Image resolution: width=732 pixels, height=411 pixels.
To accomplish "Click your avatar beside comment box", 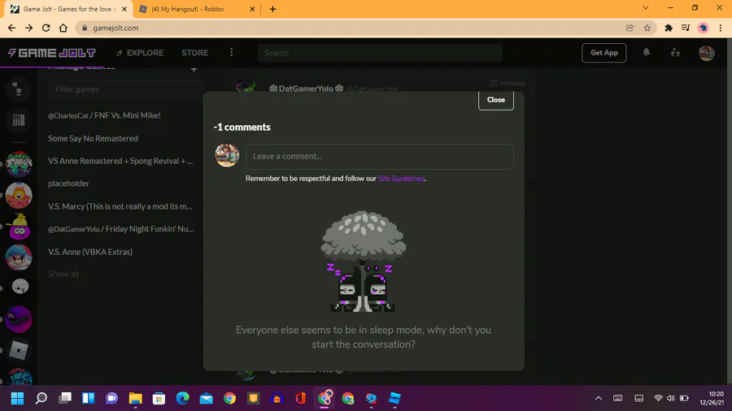I will coord(227,155).
